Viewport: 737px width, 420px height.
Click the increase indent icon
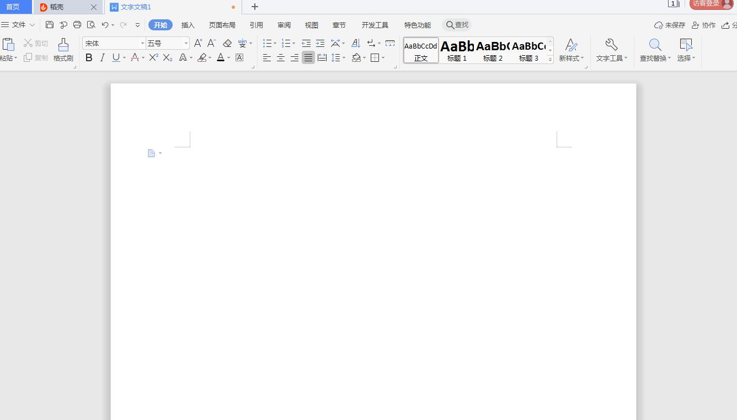pos(320,43)
